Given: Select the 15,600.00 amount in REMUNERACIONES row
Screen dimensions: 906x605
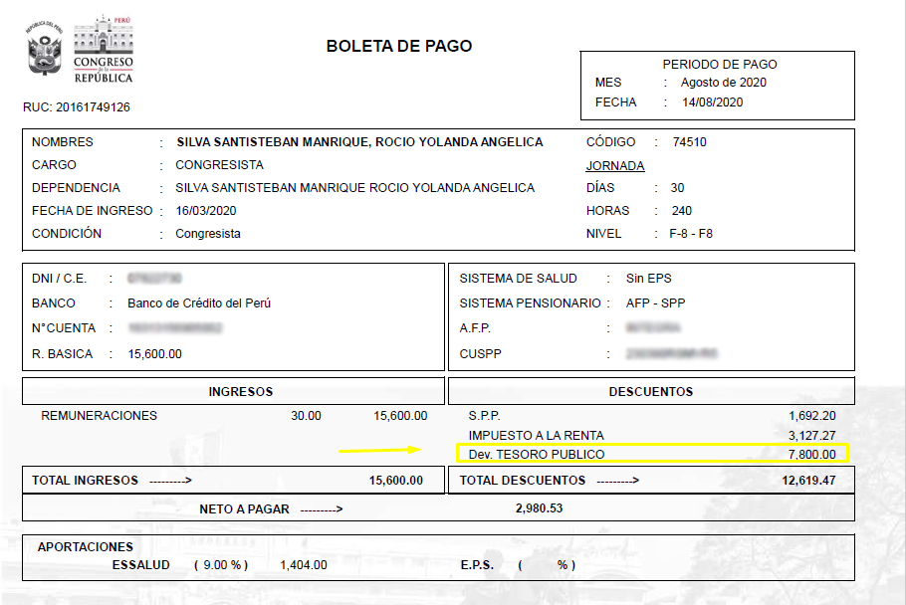Looking at the screenshot, I should 400,416.
